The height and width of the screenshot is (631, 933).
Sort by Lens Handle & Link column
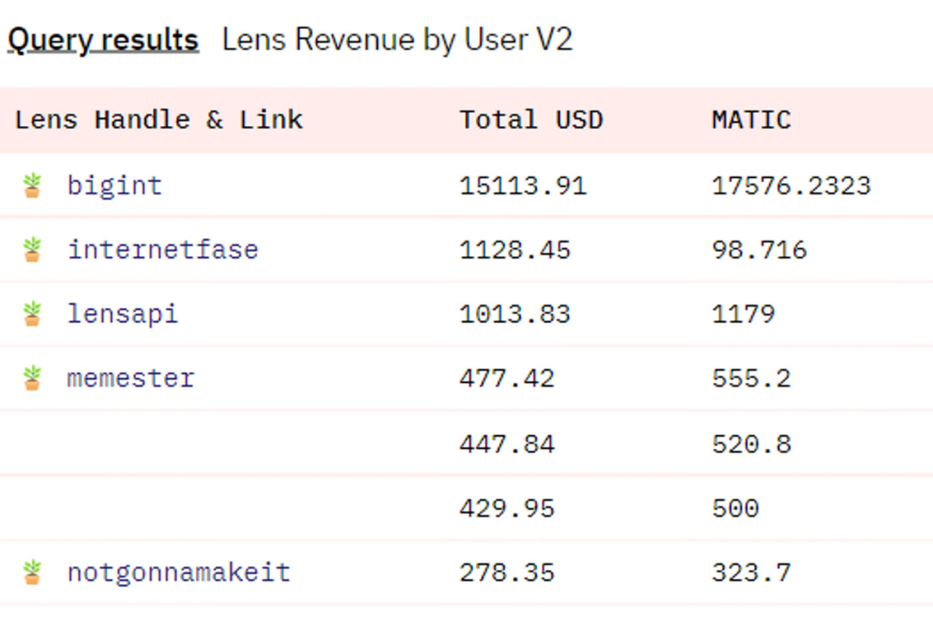tap(159, 119)
